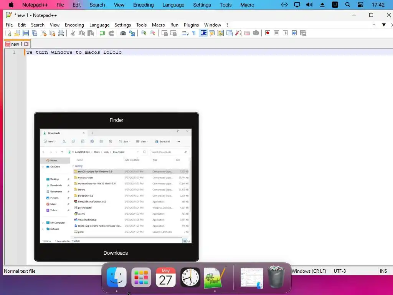
Task: Toggle synchronize vertical scrolling icon
Action: pyautogui.click(x=164, y=33)
